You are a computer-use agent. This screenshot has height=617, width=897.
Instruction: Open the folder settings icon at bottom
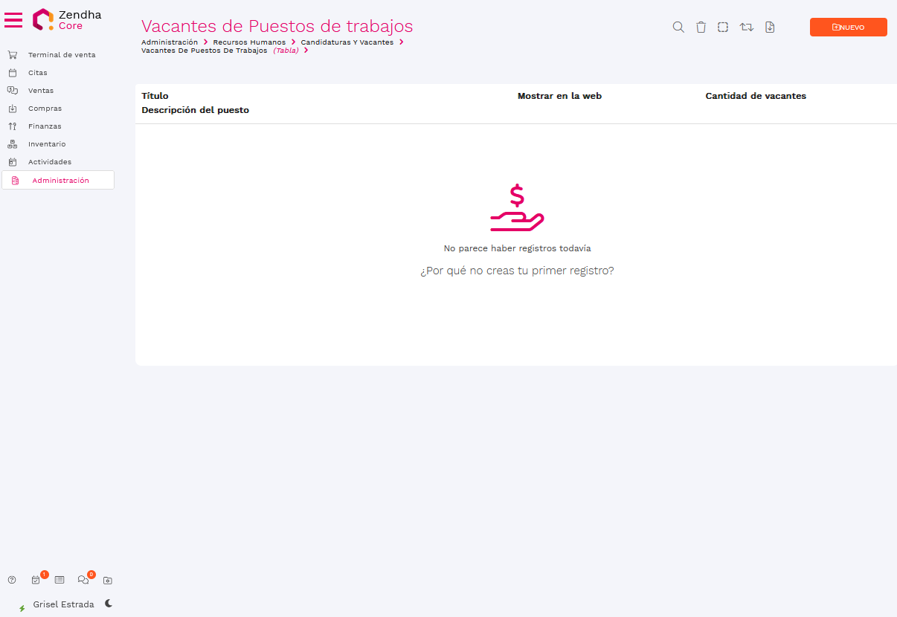click(x=107, y=580)
